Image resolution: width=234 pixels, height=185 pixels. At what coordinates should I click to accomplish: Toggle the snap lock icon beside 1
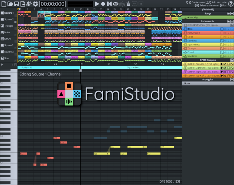pyautogui.click(x=15, y=65)
